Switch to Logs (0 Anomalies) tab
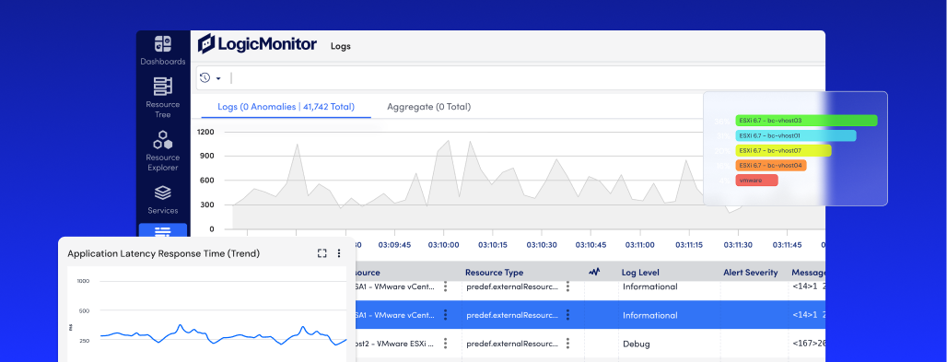947x362 pixels. tap(286, 107)
